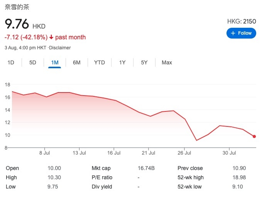This screenshot has width=262, height=197.
Task: Click the 9.76 current price
Action: [17, 24]
